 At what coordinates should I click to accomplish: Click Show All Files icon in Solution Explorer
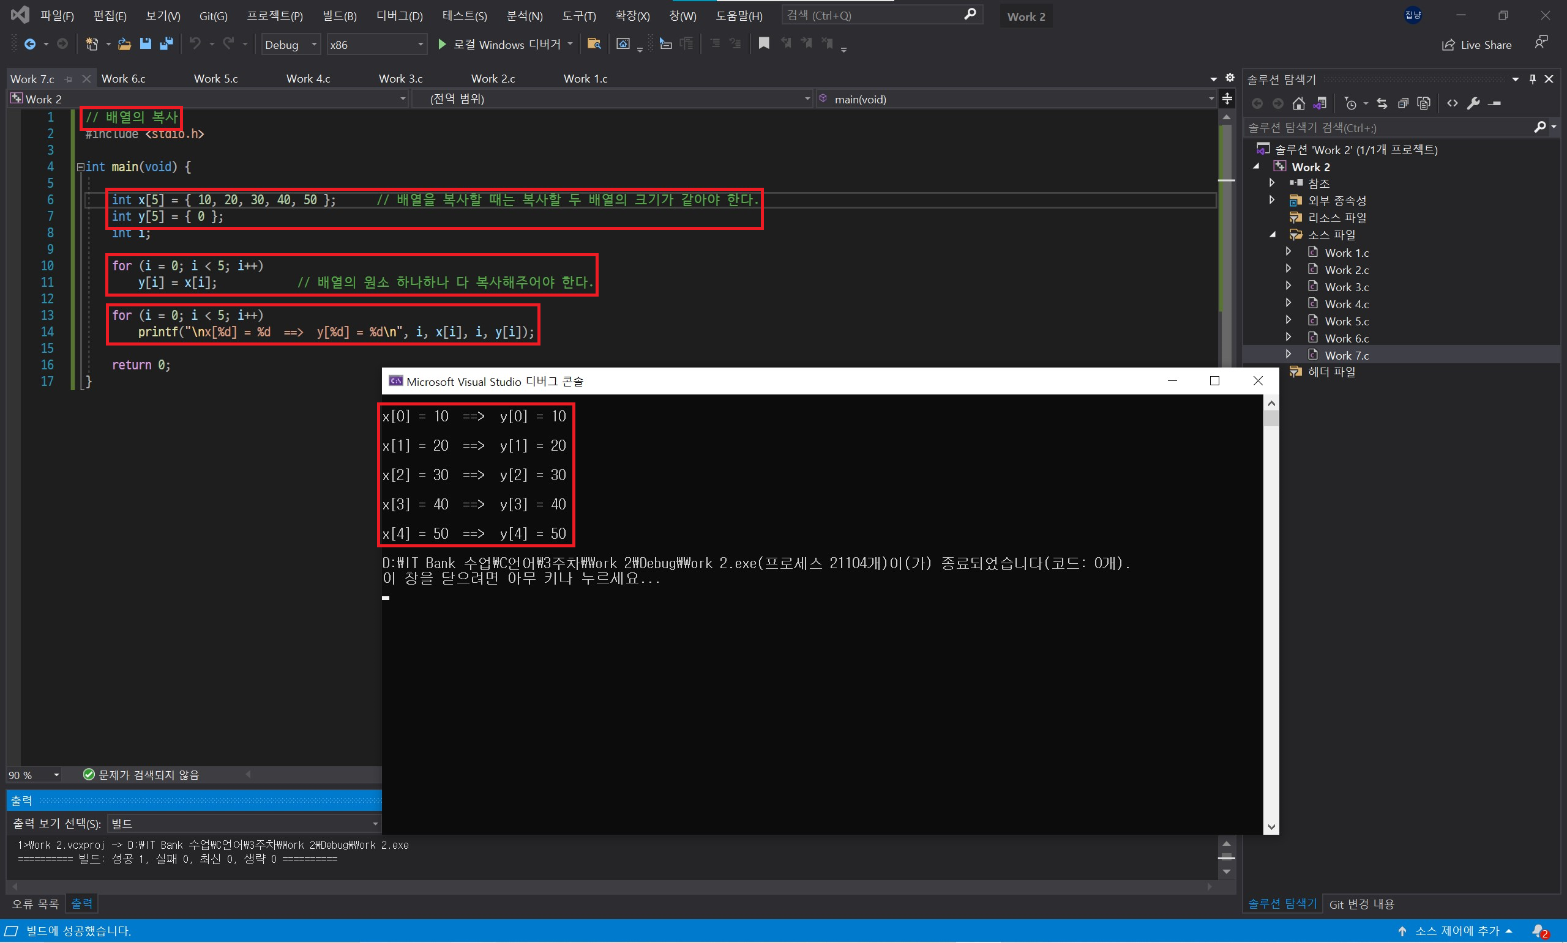point(1424,103)
